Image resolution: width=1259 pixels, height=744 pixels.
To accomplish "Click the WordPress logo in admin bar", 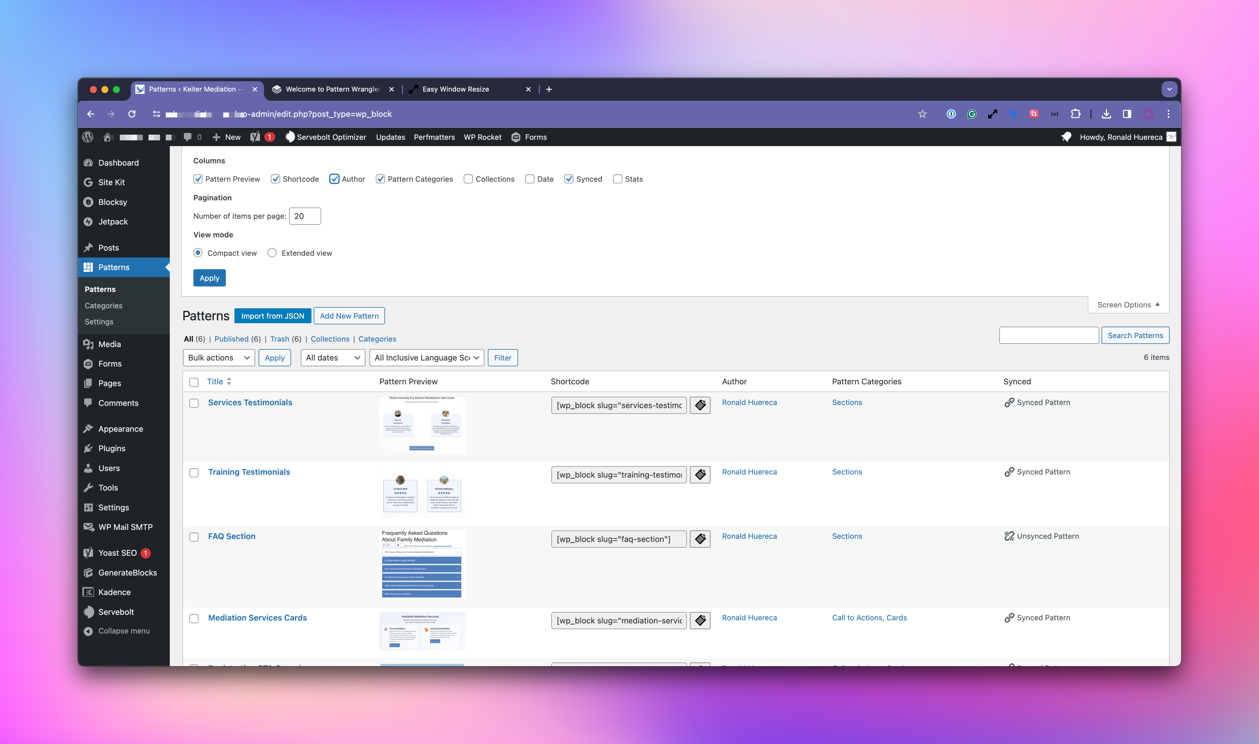I will (88, 137).
